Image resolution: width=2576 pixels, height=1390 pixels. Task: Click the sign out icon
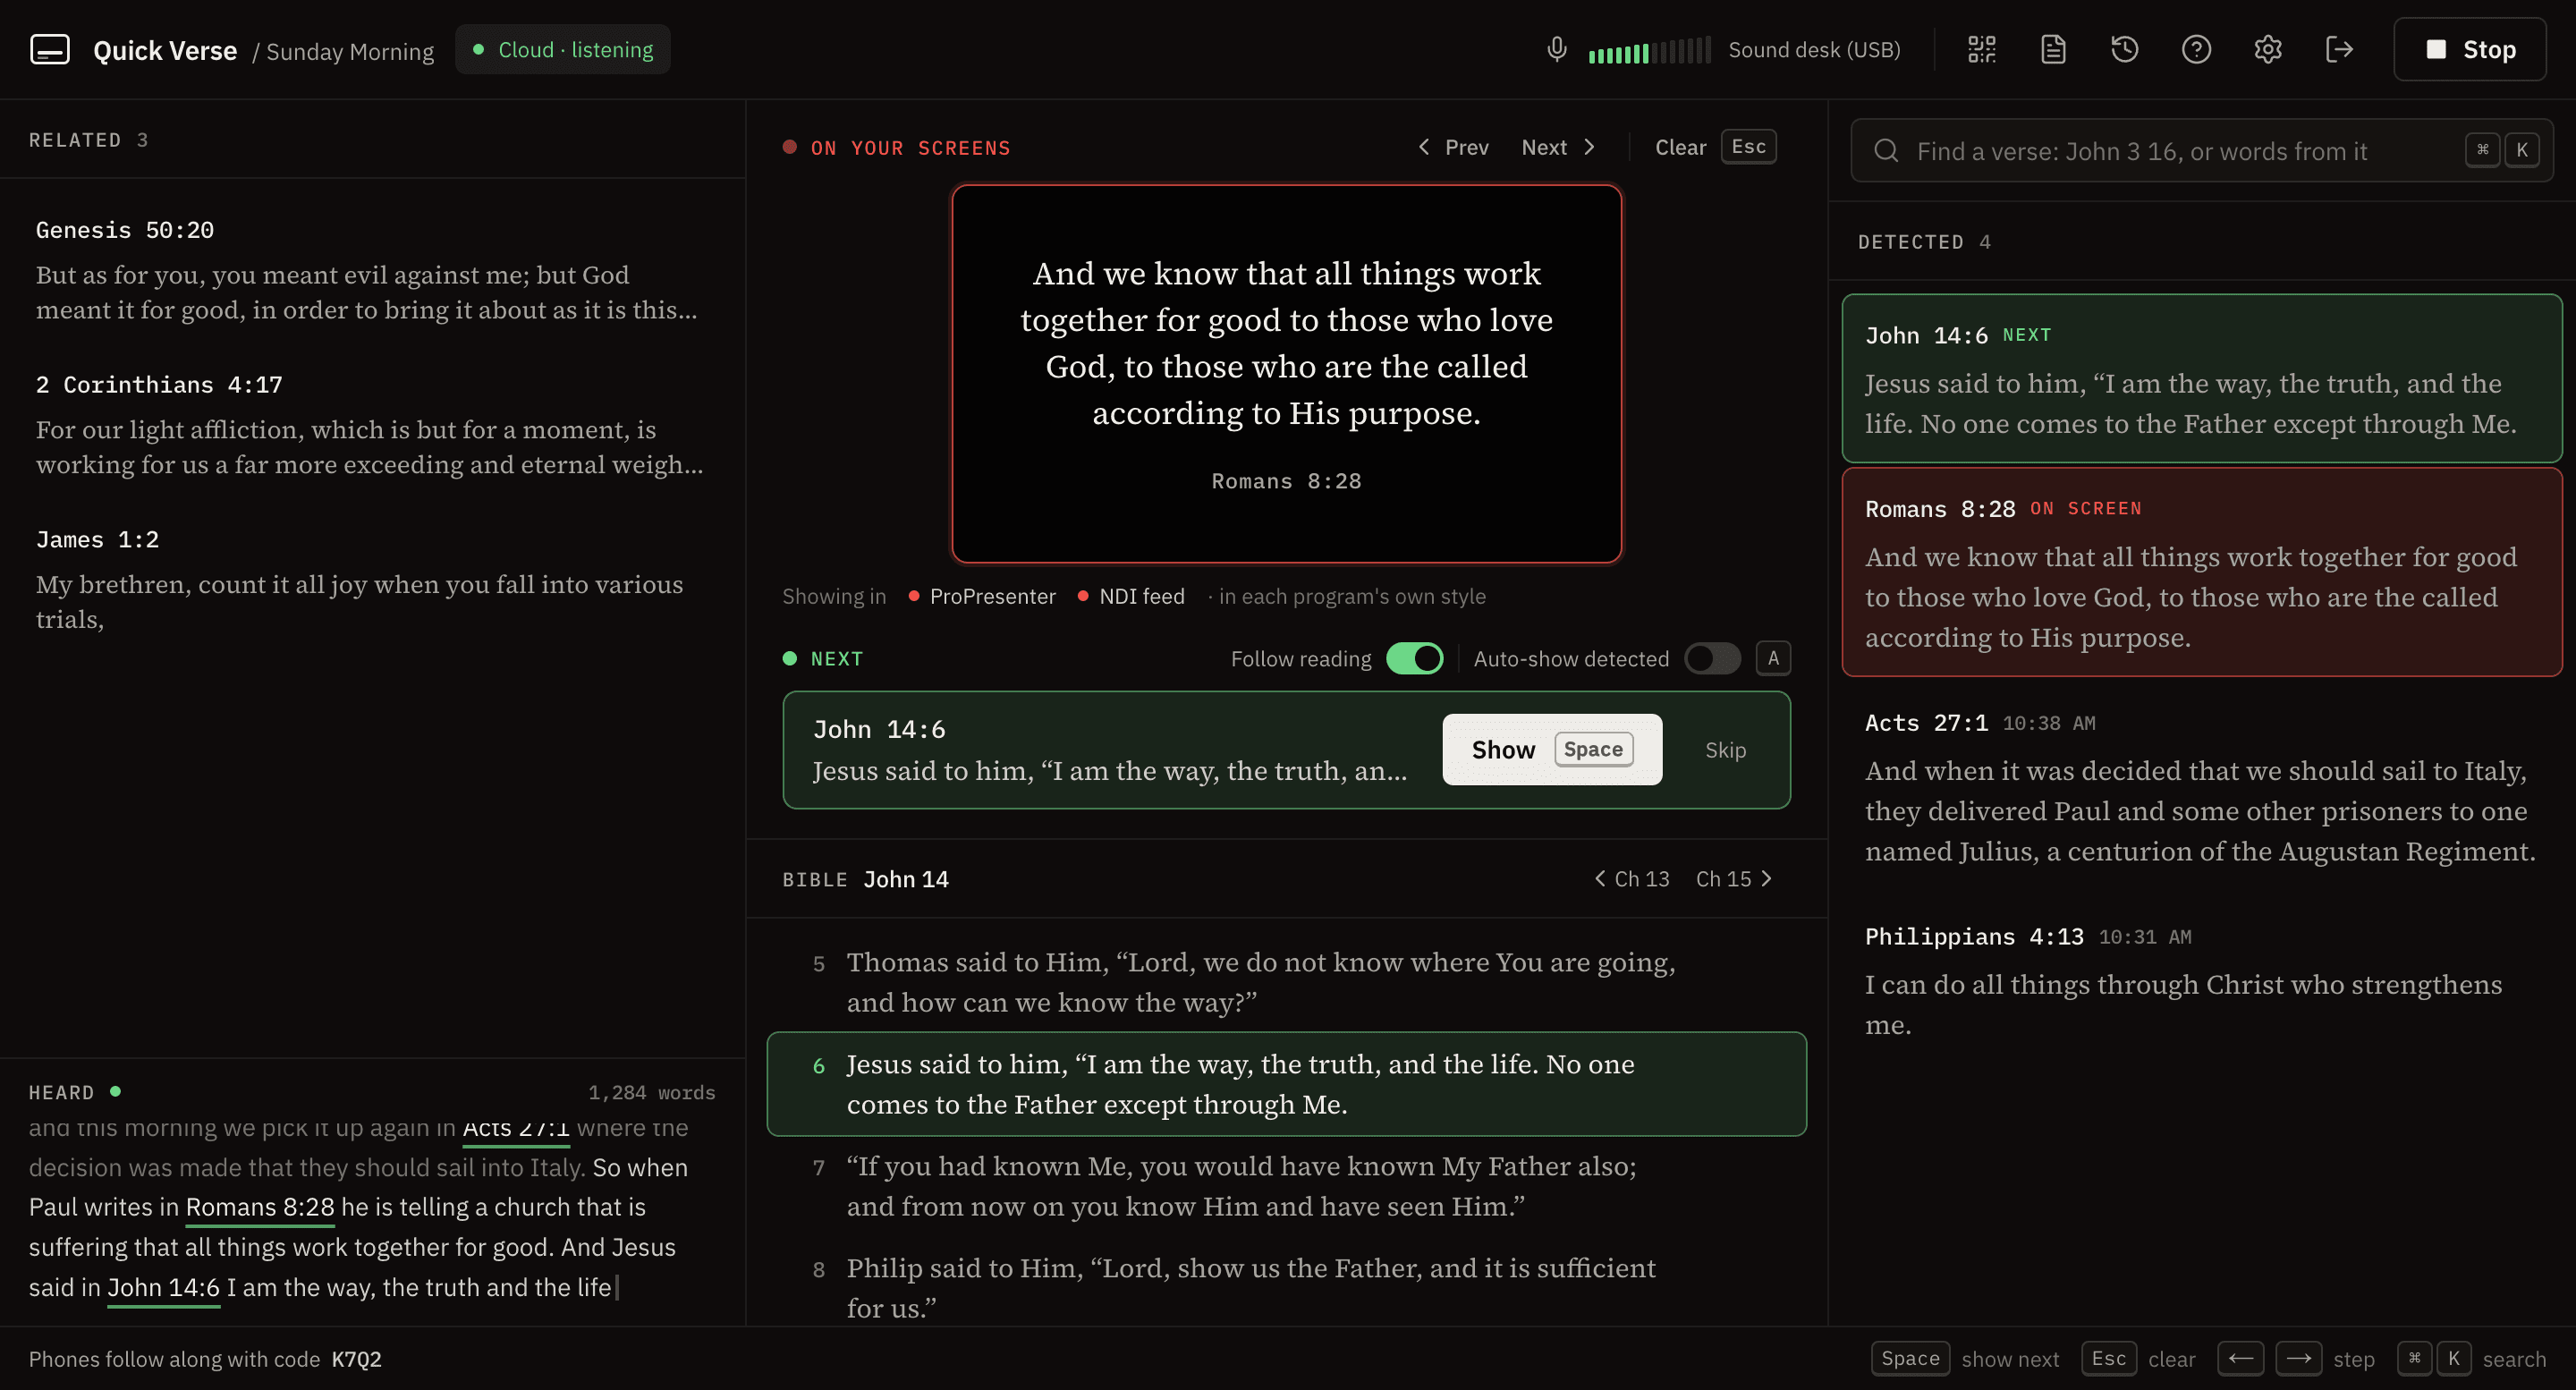tap(2339, 49)
